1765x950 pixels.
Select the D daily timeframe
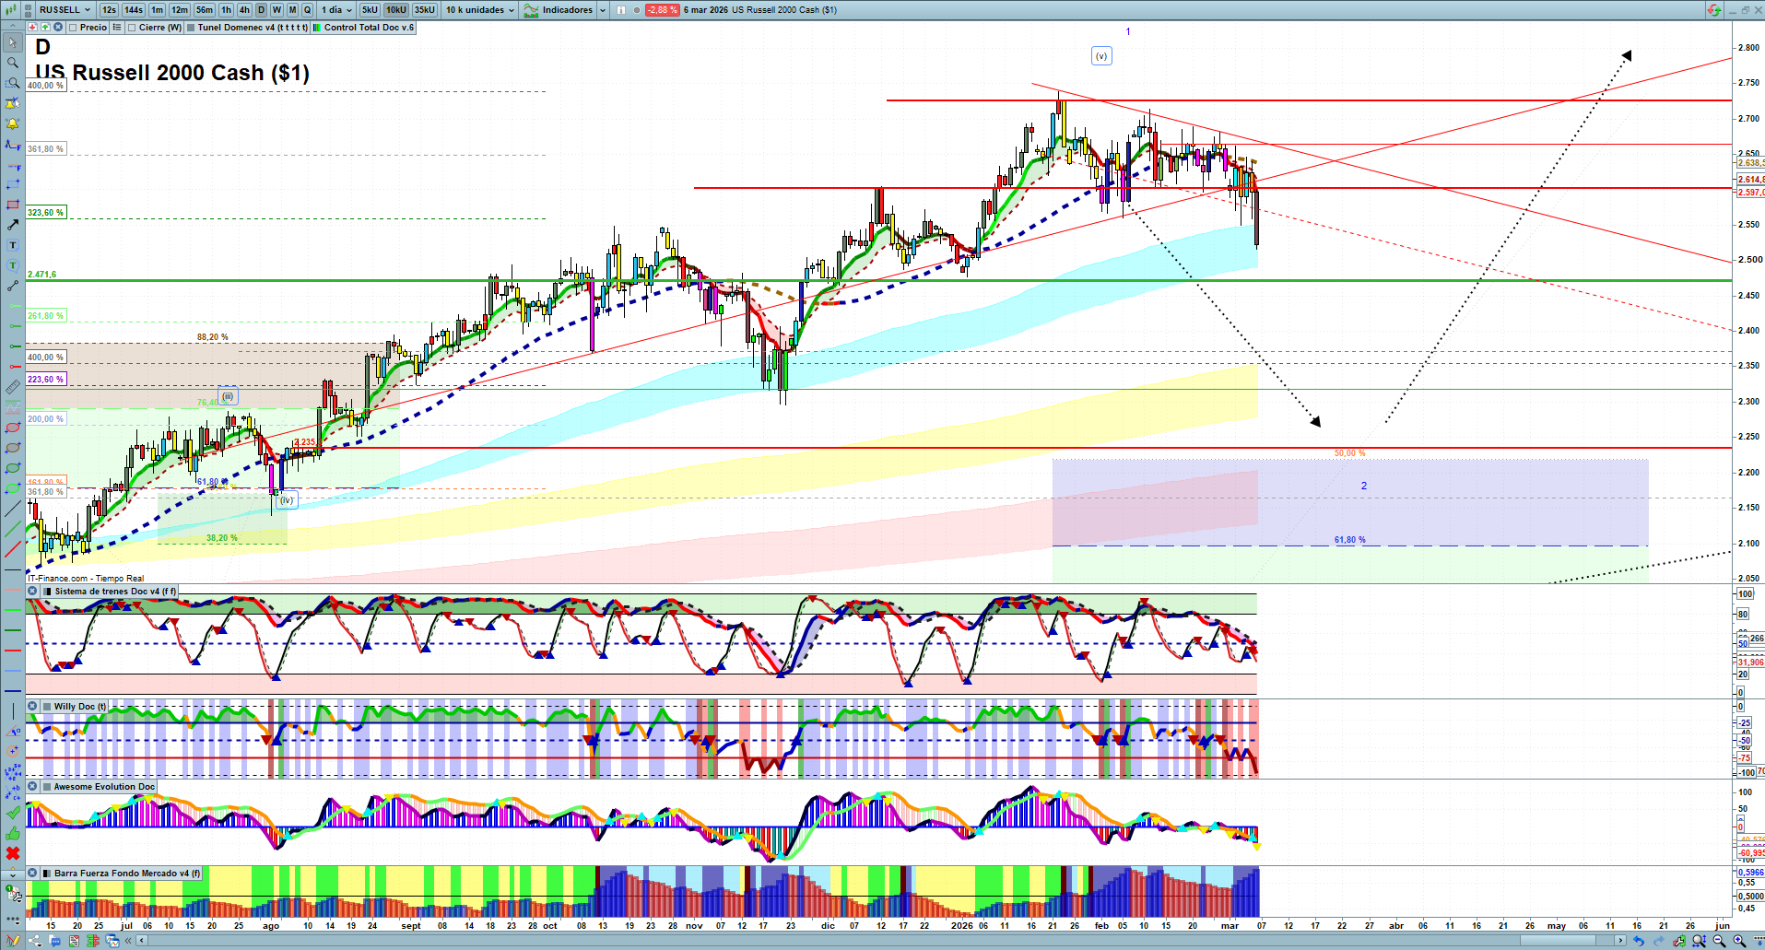261,10
